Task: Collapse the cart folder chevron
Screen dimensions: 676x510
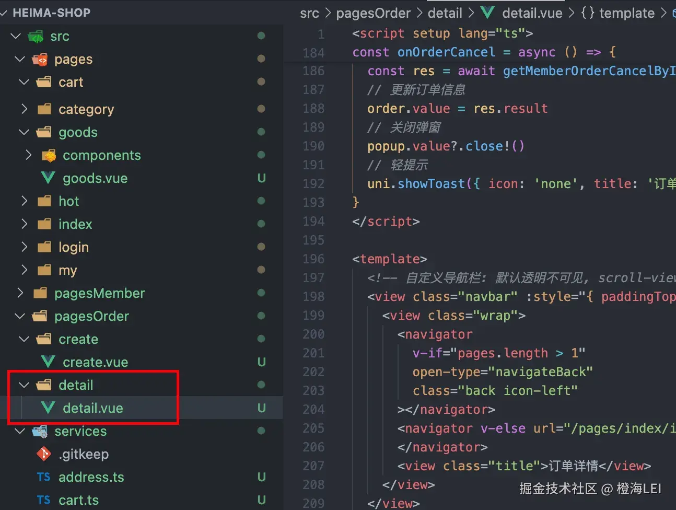Action: click(x=24, y=82)
